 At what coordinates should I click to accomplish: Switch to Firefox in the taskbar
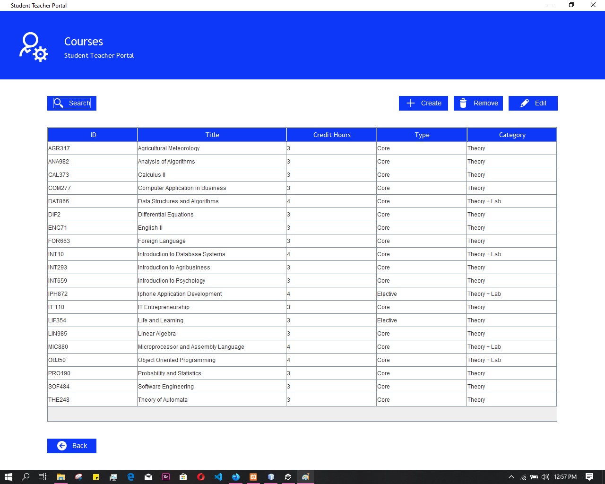coord(236,477)
